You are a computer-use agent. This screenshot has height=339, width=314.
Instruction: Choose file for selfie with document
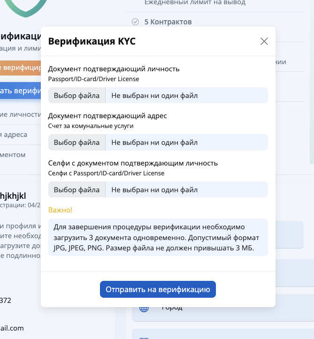[x=77, y=190]
